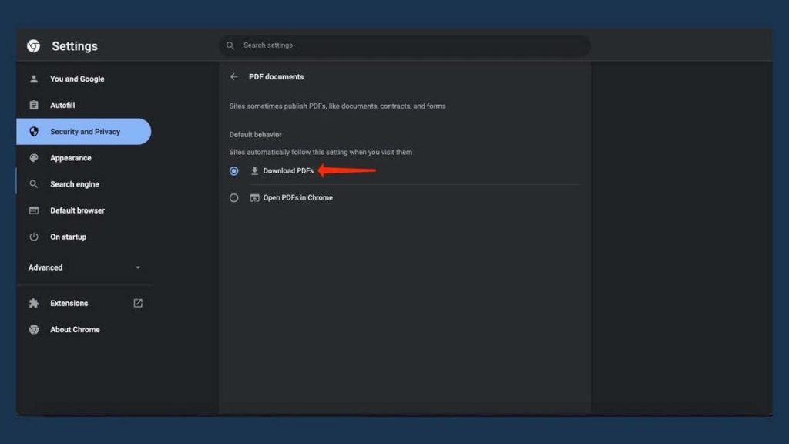Viewport: 789px width, 444px height.
Task: Click the shield icon for Security and Privacy
Action: 34,131
